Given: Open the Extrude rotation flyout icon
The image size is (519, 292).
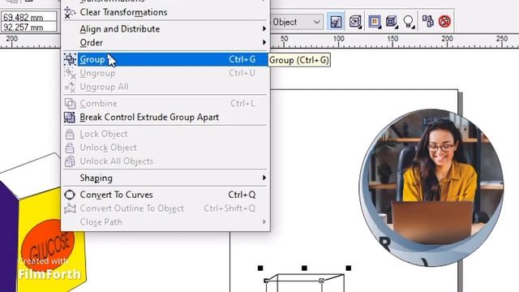Looking at the screenshot, I should (355, 22).
